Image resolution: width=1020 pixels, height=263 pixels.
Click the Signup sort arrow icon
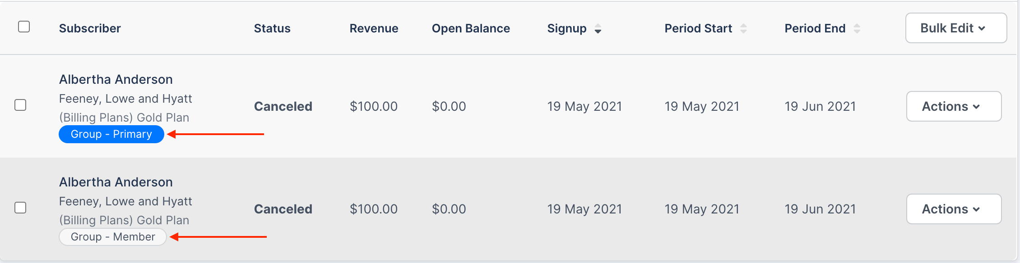pyautogui.click(x=598, y=29)
